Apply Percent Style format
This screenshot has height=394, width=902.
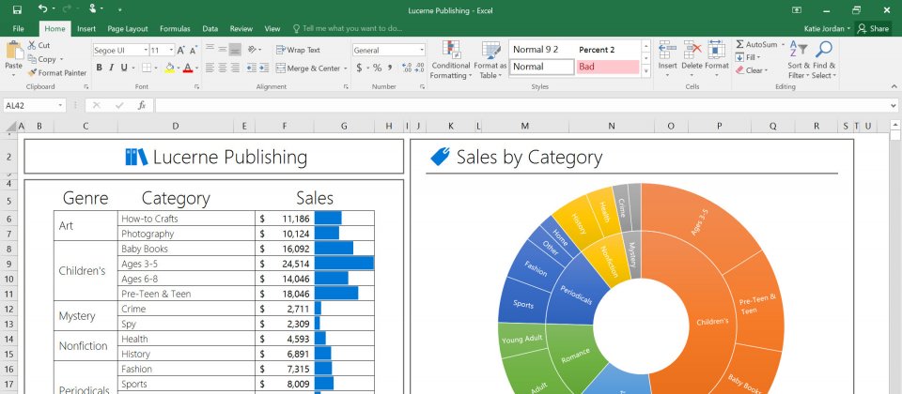[x=378, y=68]
